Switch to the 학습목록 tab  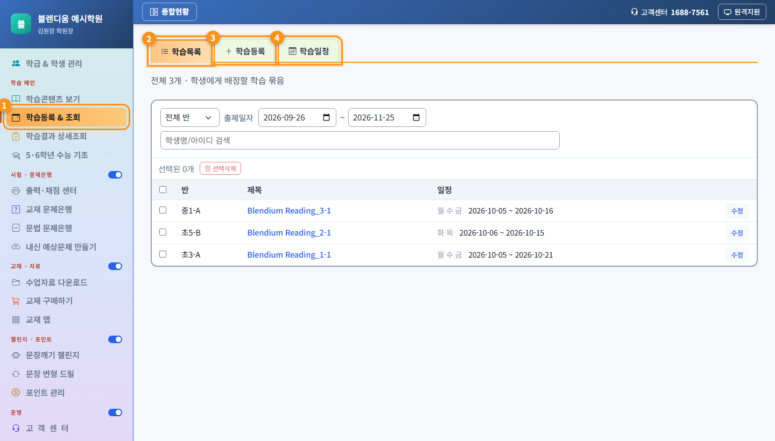pos(181,52)
